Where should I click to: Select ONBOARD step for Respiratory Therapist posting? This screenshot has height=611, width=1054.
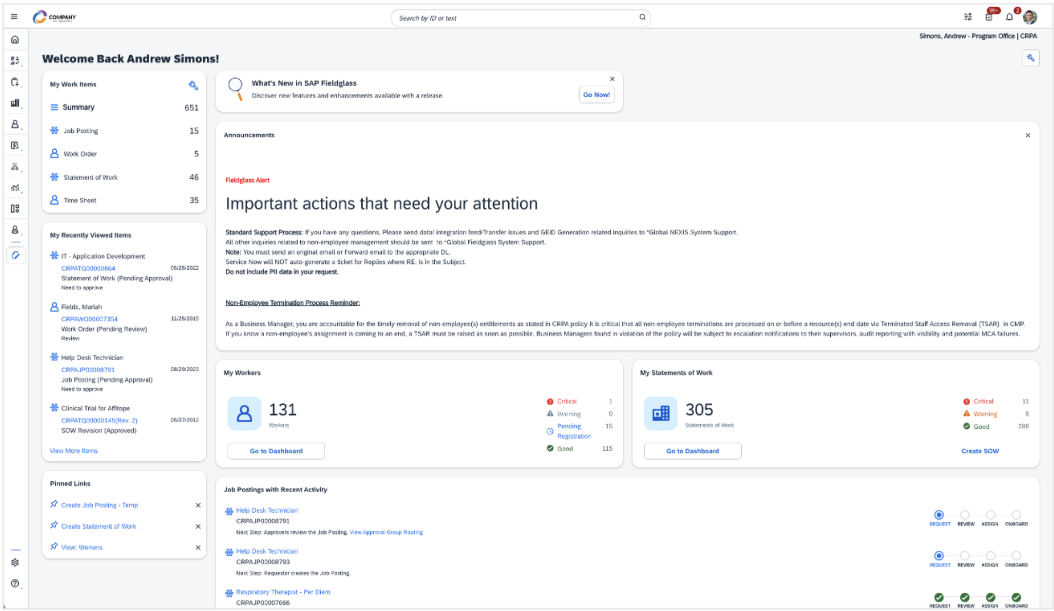tap(1016, 597)
